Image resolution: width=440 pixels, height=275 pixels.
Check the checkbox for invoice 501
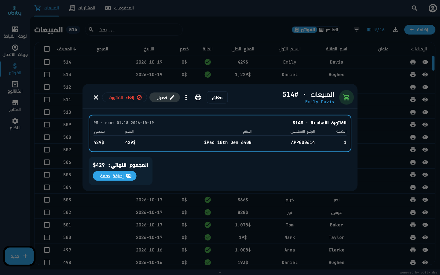pos(47,225)
